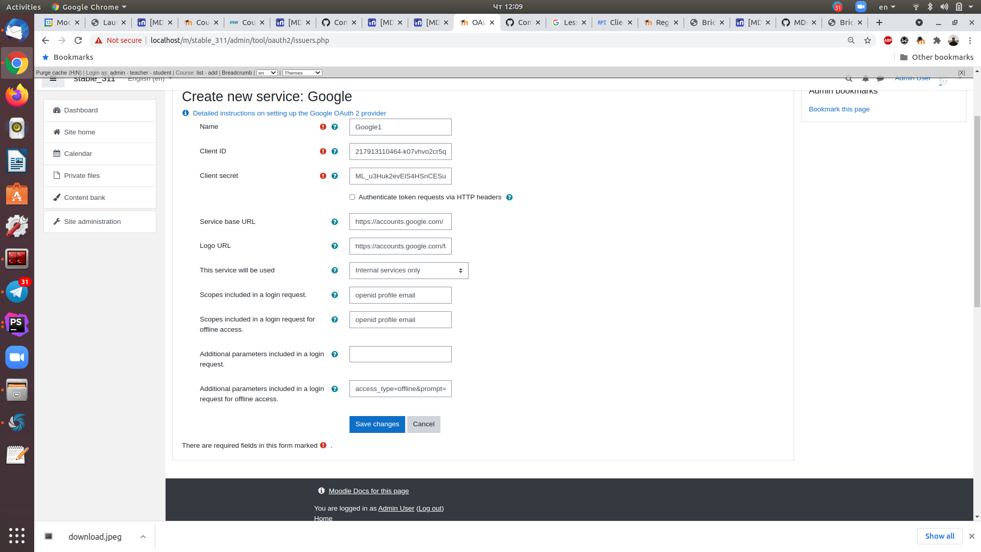The image size is (981, 552).
Task: Open help icon for Client secret
Action: [335, 176]
